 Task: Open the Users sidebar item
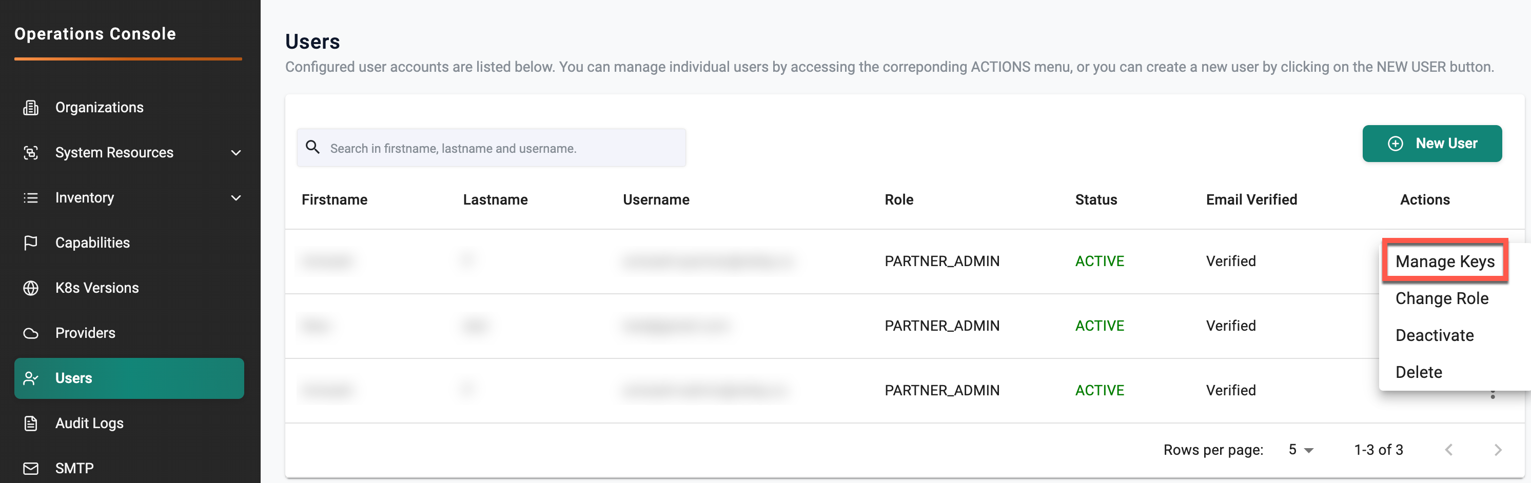129,378
